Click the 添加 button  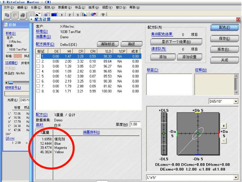pos(163,57)
